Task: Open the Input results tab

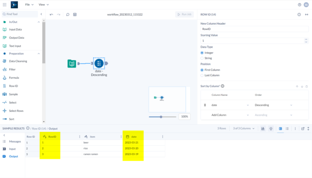Action: [9, 149]
